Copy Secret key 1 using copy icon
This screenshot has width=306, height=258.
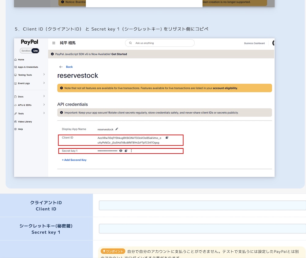126,151
